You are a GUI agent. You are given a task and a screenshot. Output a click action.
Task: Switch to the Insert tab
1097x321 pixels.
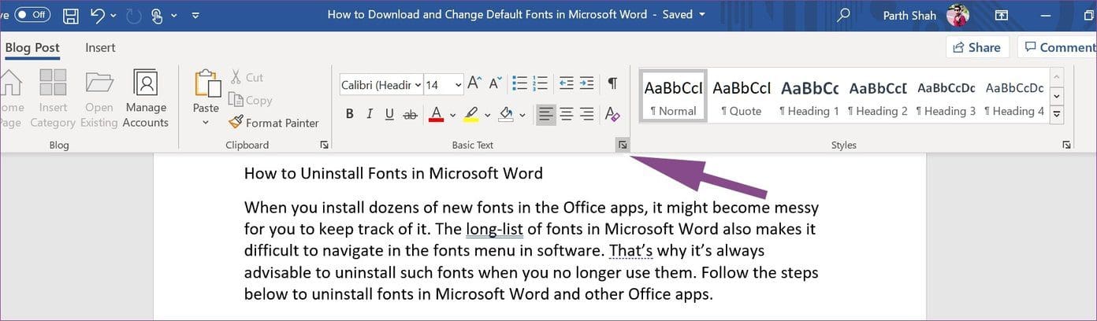(x=100, y=48)
